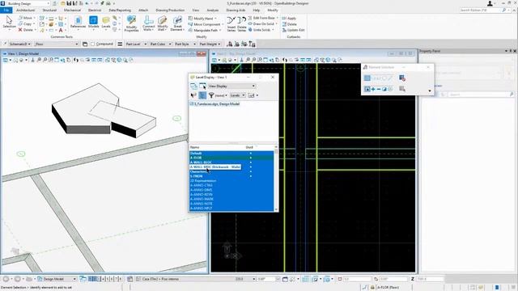The width and height of the screenshot is (518, 291).
Task: Switch to the Analyze ribbon tab
Action: (213, 11)
